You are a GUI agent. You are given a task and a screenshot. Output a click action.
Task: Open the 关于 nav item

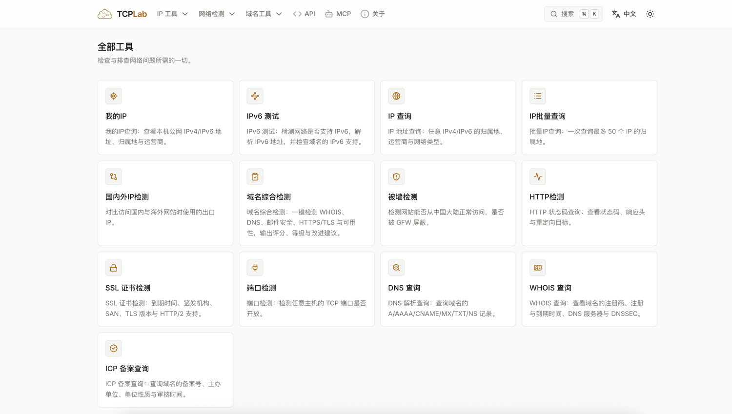pos(373,14)
